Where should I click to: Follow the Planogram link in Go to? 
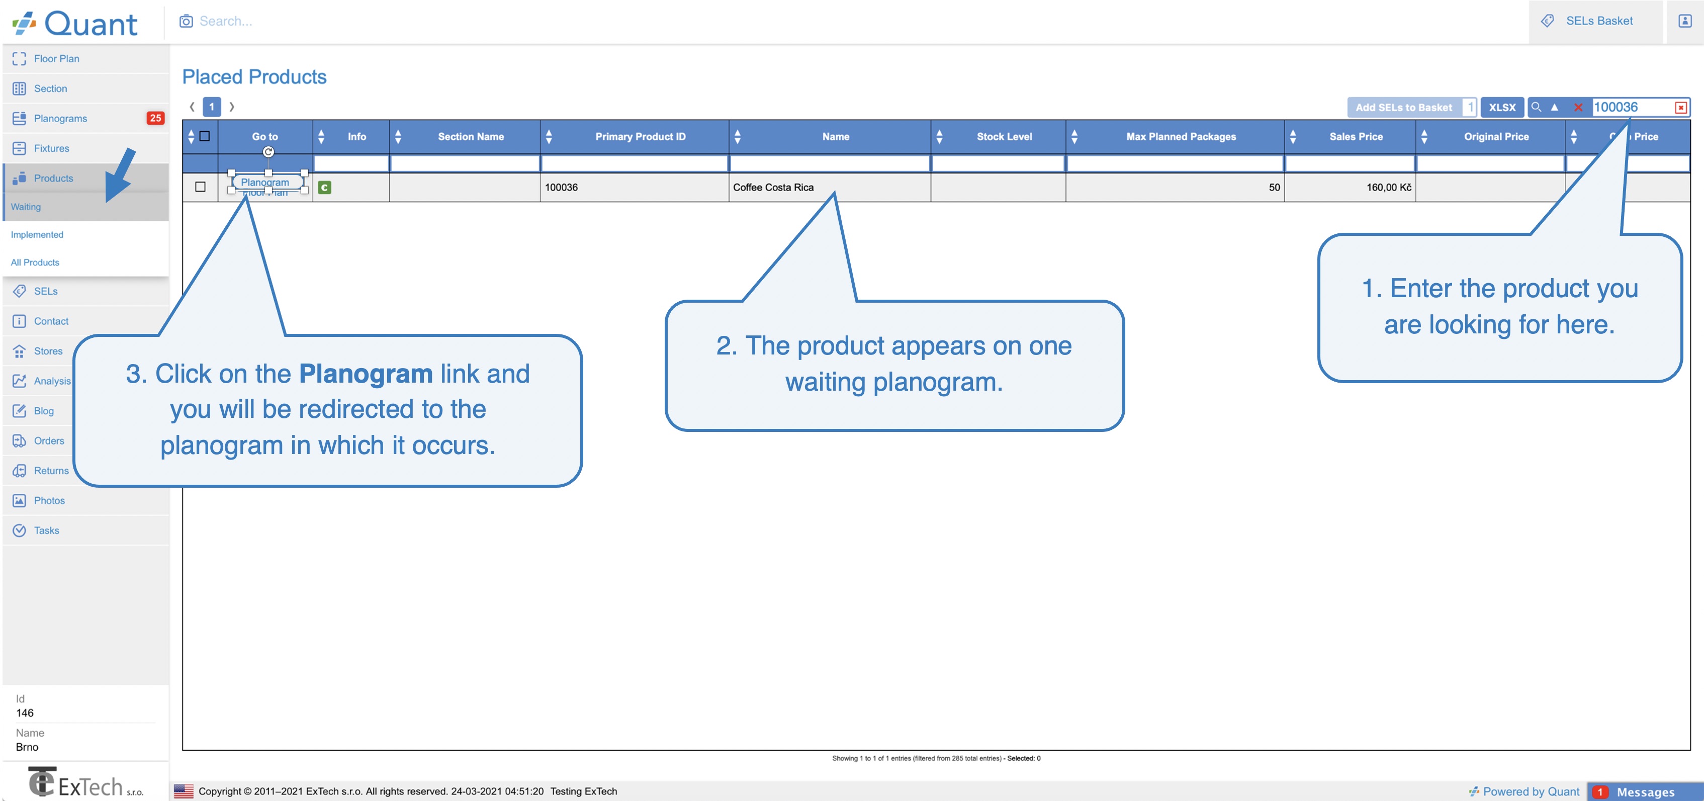[x=265, y=182]
